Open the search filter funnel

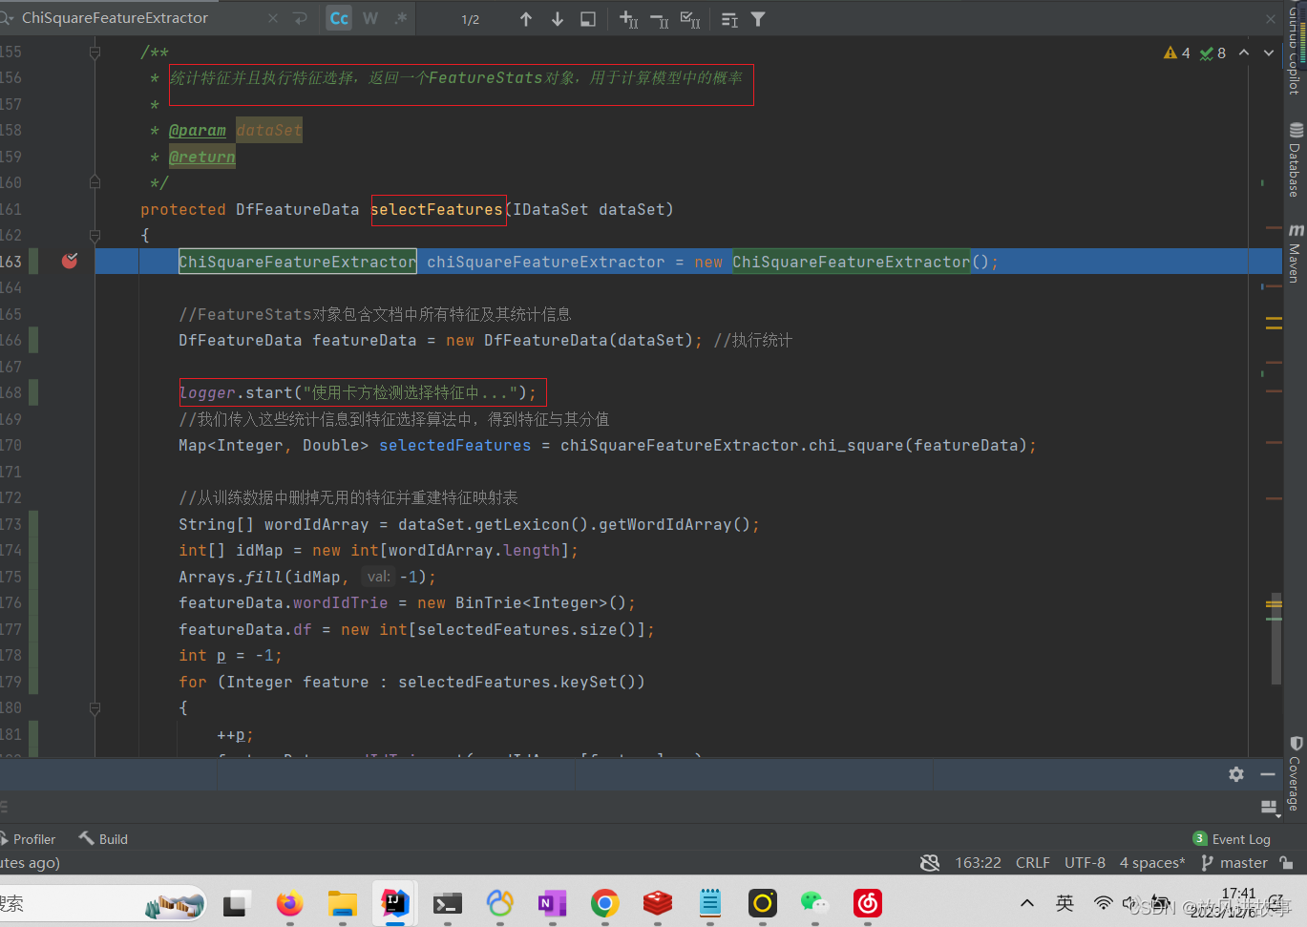tap(758, 19)
